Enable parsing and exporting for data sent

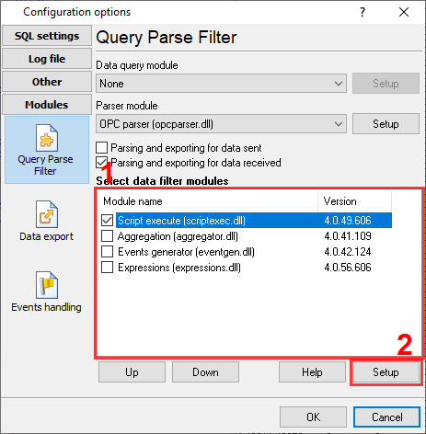(102, 148)
